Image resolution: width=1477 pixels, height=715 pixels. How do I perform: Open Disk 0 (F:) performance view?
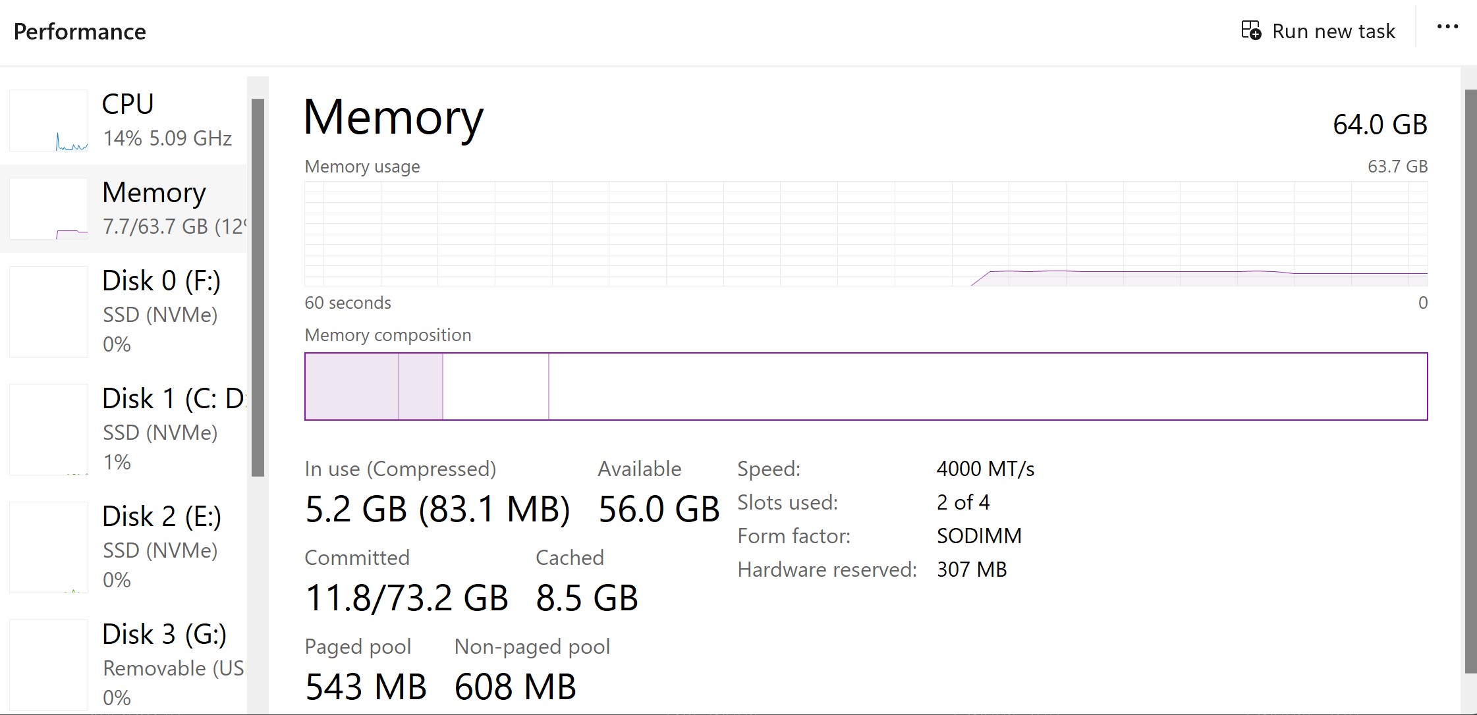click(x=124, y=311)
